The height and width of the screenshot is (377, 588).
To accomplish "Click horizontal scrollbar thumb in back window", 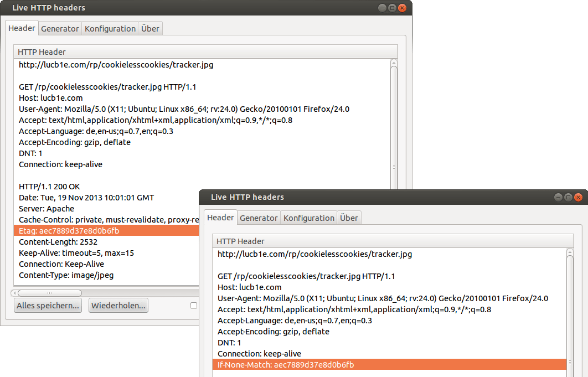I will [x=49, y=293].
